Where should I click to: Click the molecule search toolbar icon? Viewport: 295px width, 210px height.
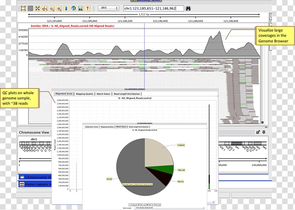coord(45,8)
